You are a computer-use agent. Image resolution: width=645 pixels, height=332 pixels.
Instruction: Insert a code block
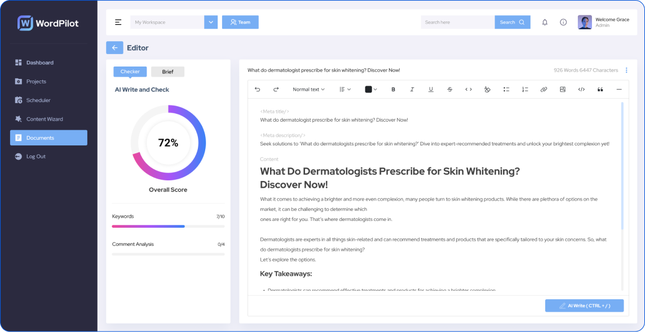[x=581, y=88]
